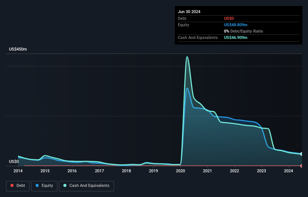
Task: Click the 2022 x-axis label
Action: point(234,171)
